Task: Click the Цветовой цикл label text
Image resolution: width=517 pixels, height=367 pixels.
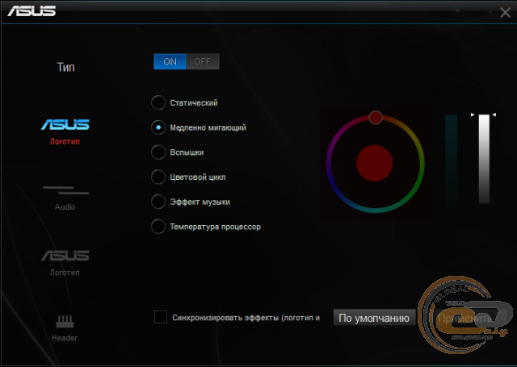Action: coord(198,177)
